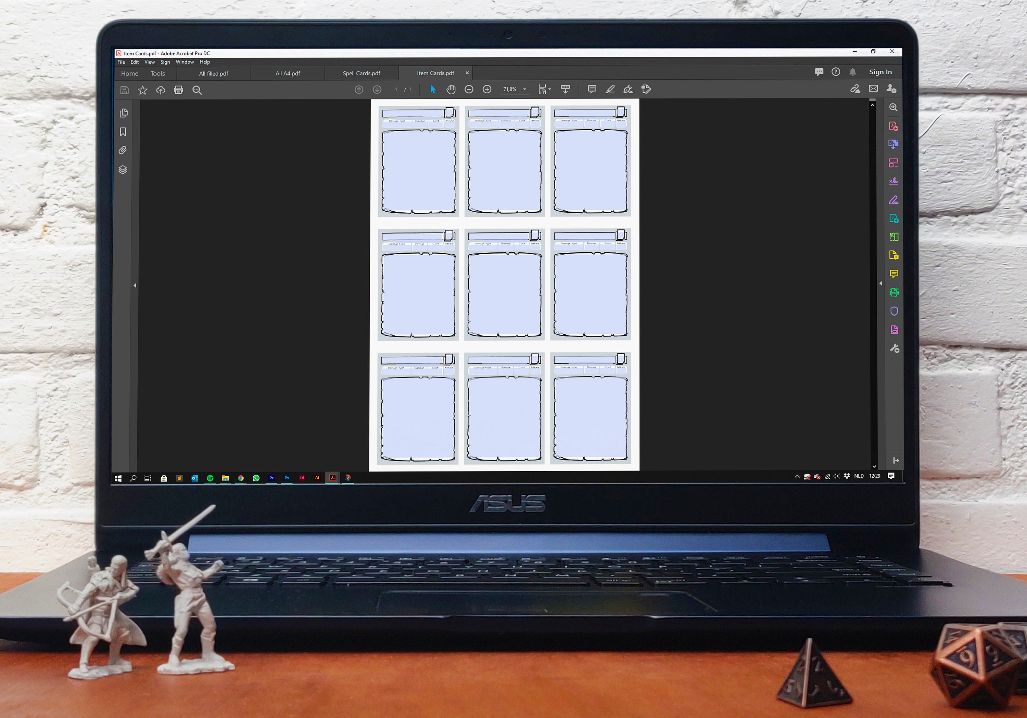Open the print dialog icon
The image size is (1027, 718).
178,90
